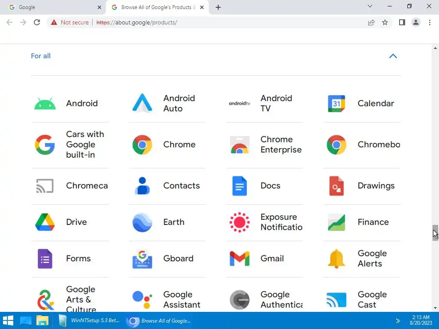Click the Calendar text link
The image size is (439, 329).
pos(376,104)
